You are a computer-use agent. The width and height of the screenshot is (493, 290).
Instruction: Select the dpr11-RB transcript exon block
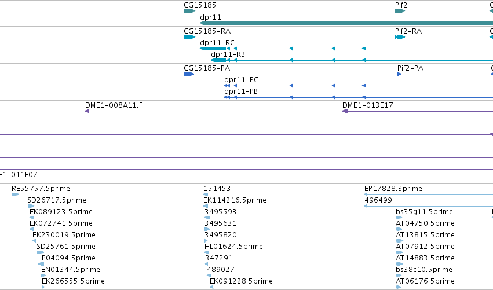click(218, 60)
